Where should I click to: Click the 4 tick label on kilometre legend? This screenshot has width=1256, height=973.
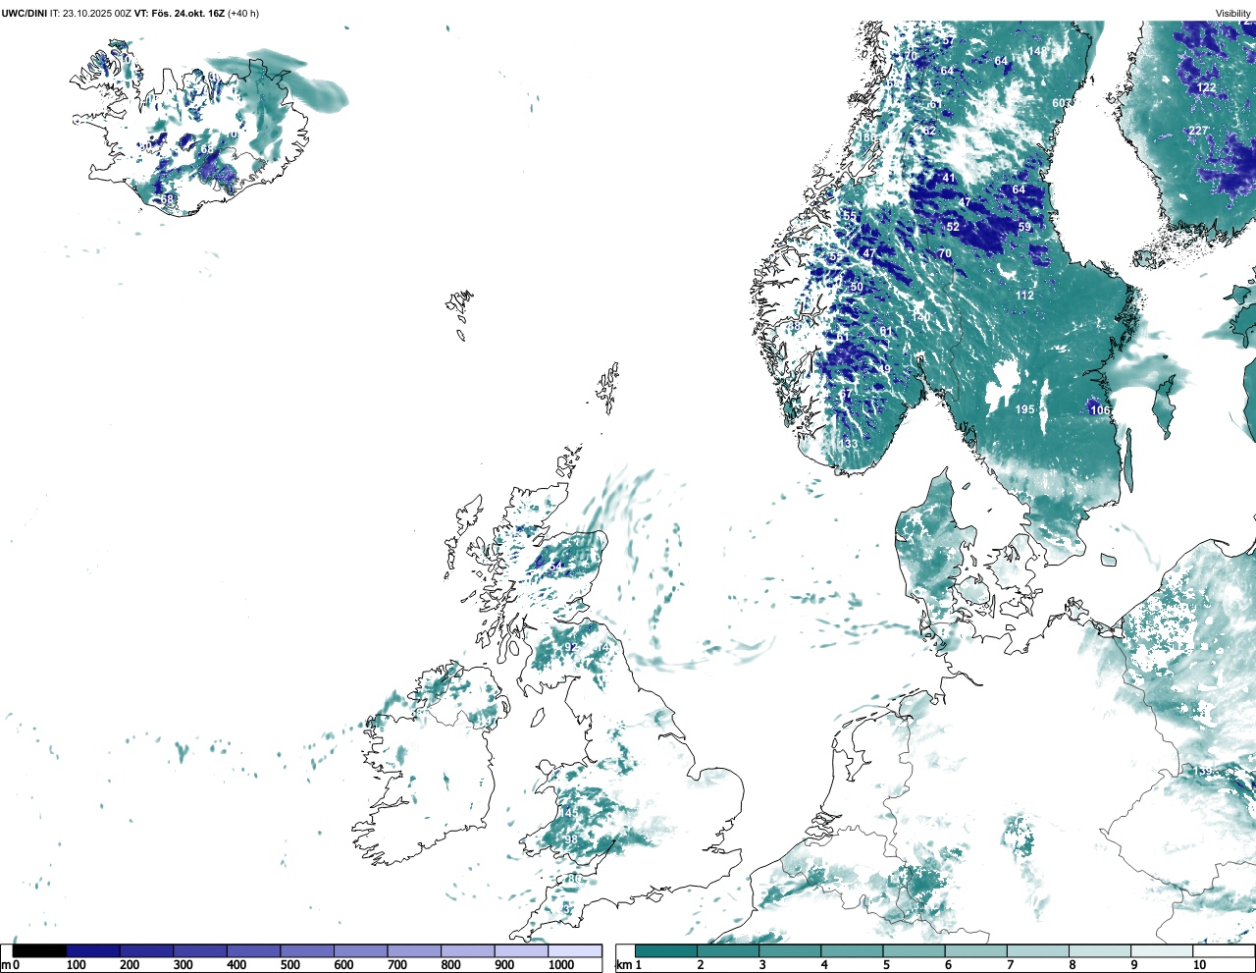(824, 965)
